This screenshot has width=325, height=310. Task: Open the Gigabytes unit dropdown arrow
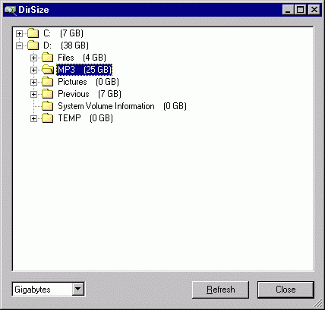(78, 289)
